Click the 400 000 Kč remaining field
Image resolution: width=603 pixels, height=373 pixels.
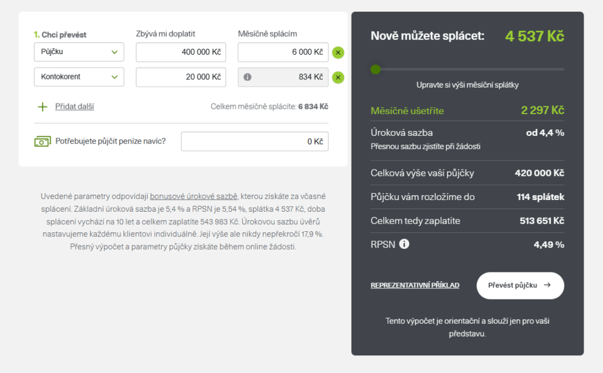181,52
